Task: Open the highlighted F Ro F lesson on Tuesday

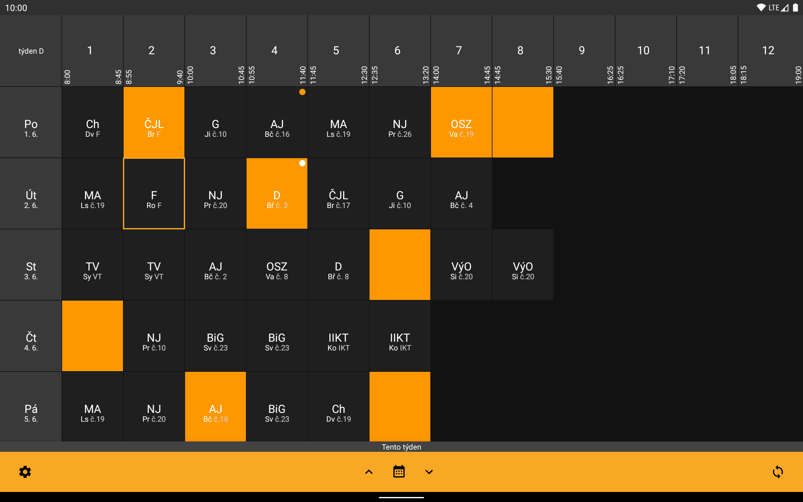Action: [x=154, y=199]
